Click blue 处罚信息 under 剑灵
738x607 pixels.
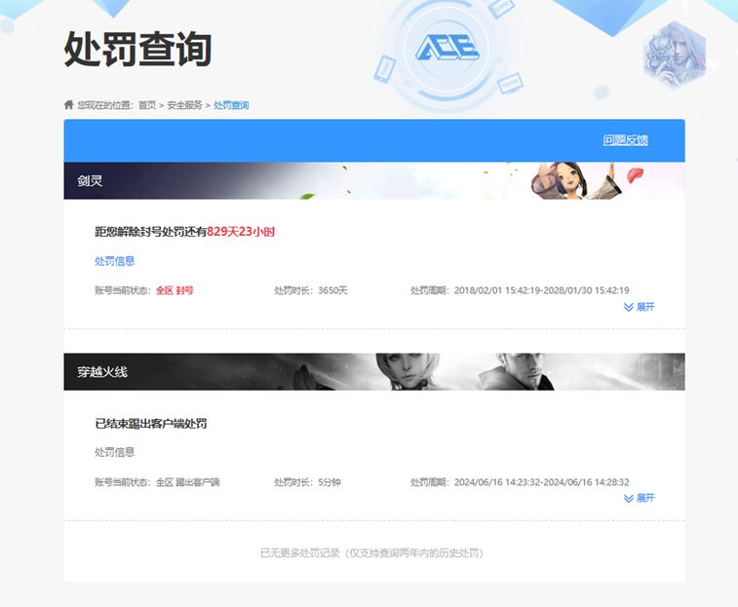pyautogui.click(x=115, y=261)
